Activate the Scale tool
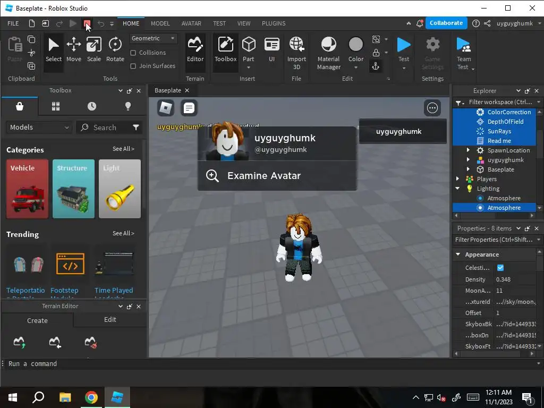Screen dimensions: 544x408 click(94, 50)
